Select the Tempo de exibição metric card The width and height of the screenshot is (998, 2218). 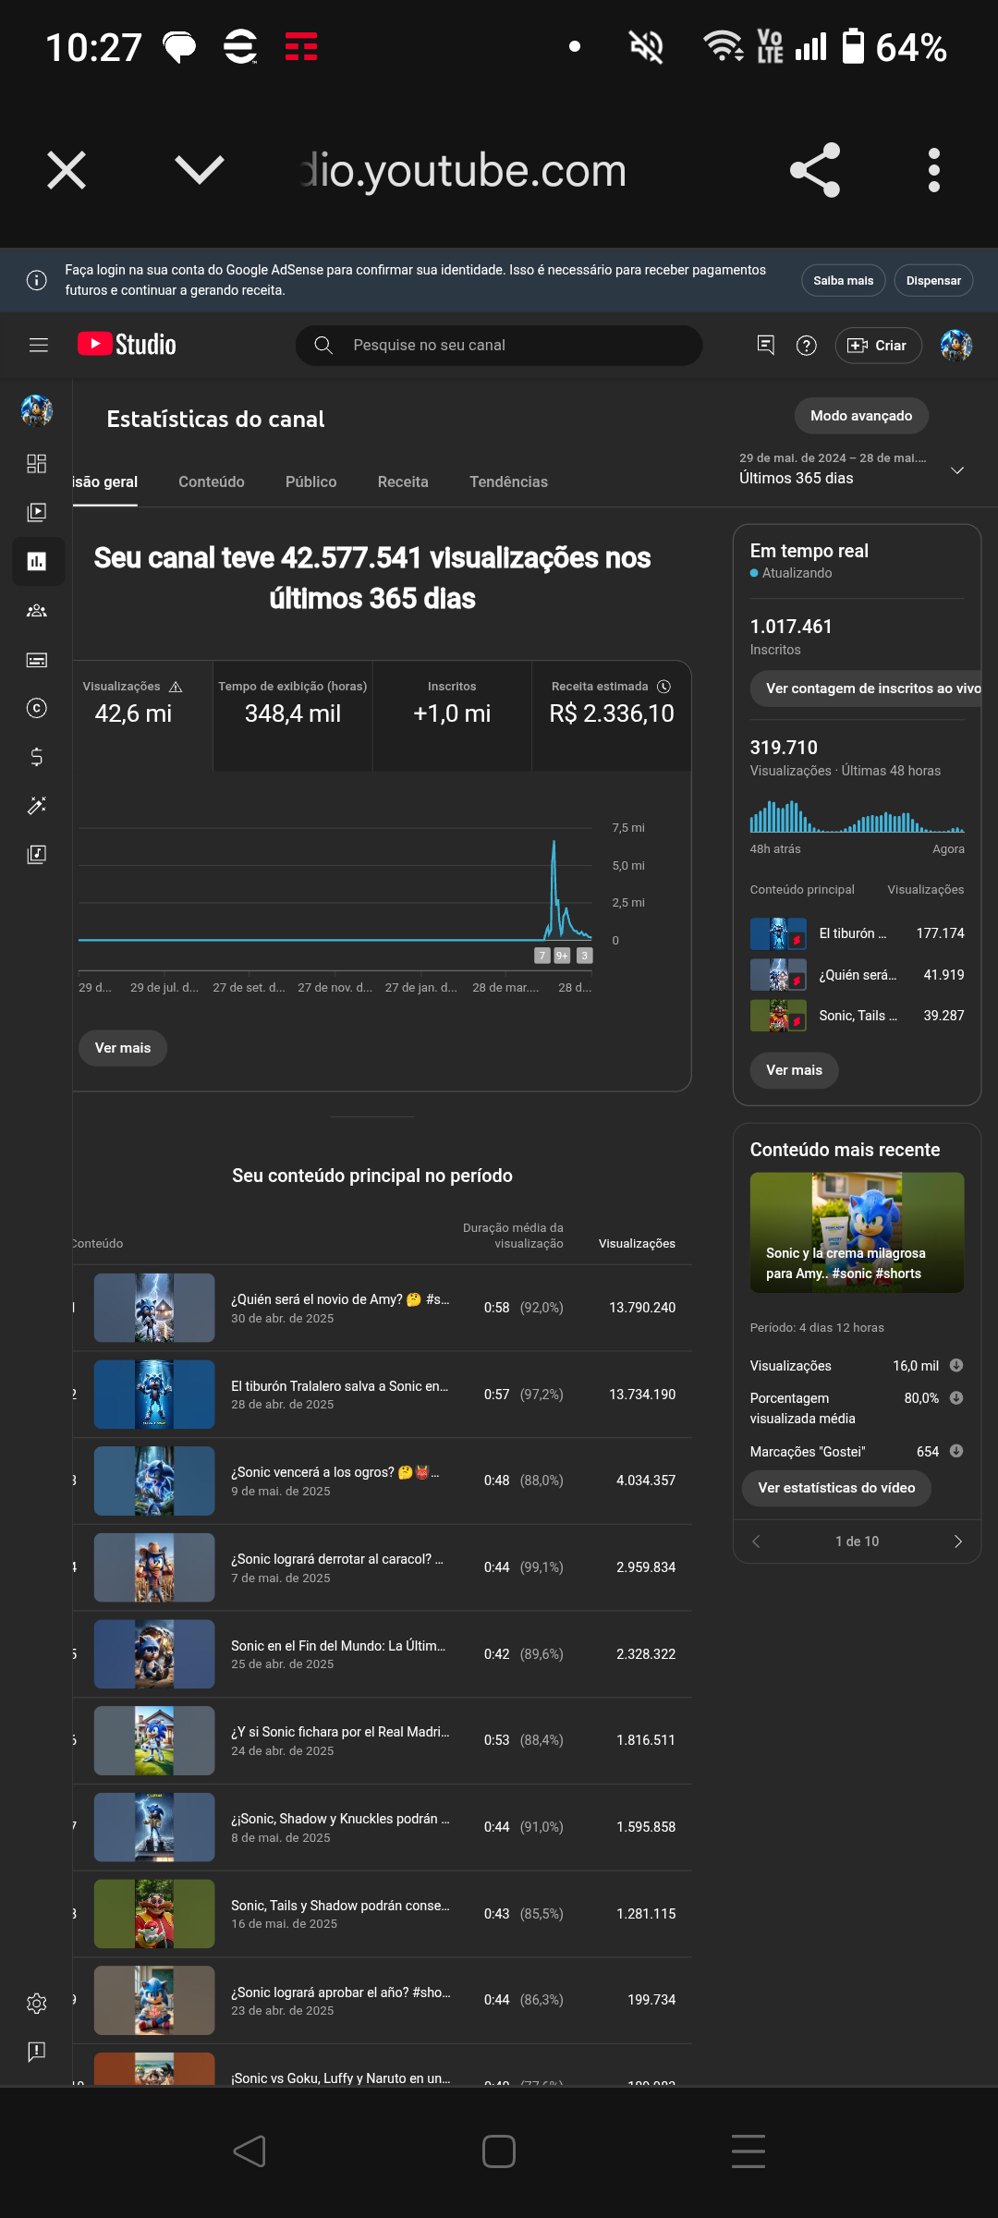[293, 715]
